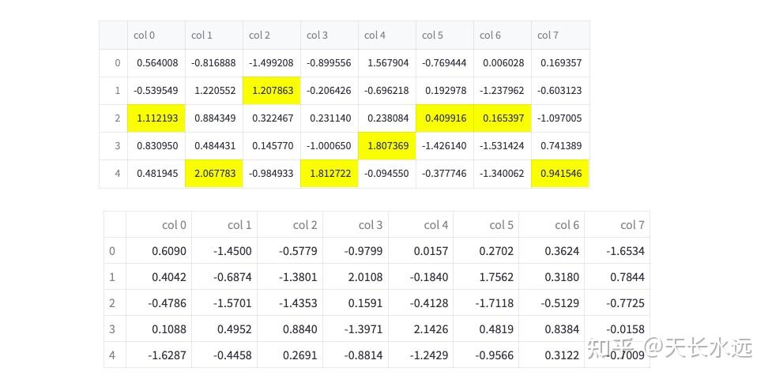Click col 7 header in top table
Viewport: 772px width, 379px height.
coord(560,36)
